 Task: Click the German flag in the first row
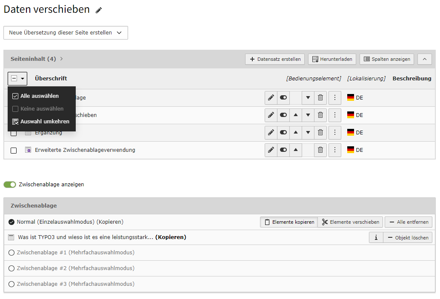[351, 97]
